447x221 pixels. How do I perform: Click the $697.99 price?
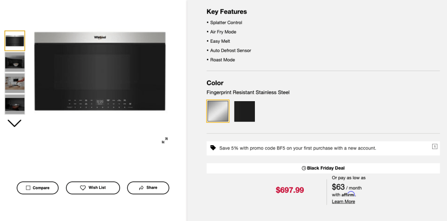pyautogui.click(x=290, y=190)
